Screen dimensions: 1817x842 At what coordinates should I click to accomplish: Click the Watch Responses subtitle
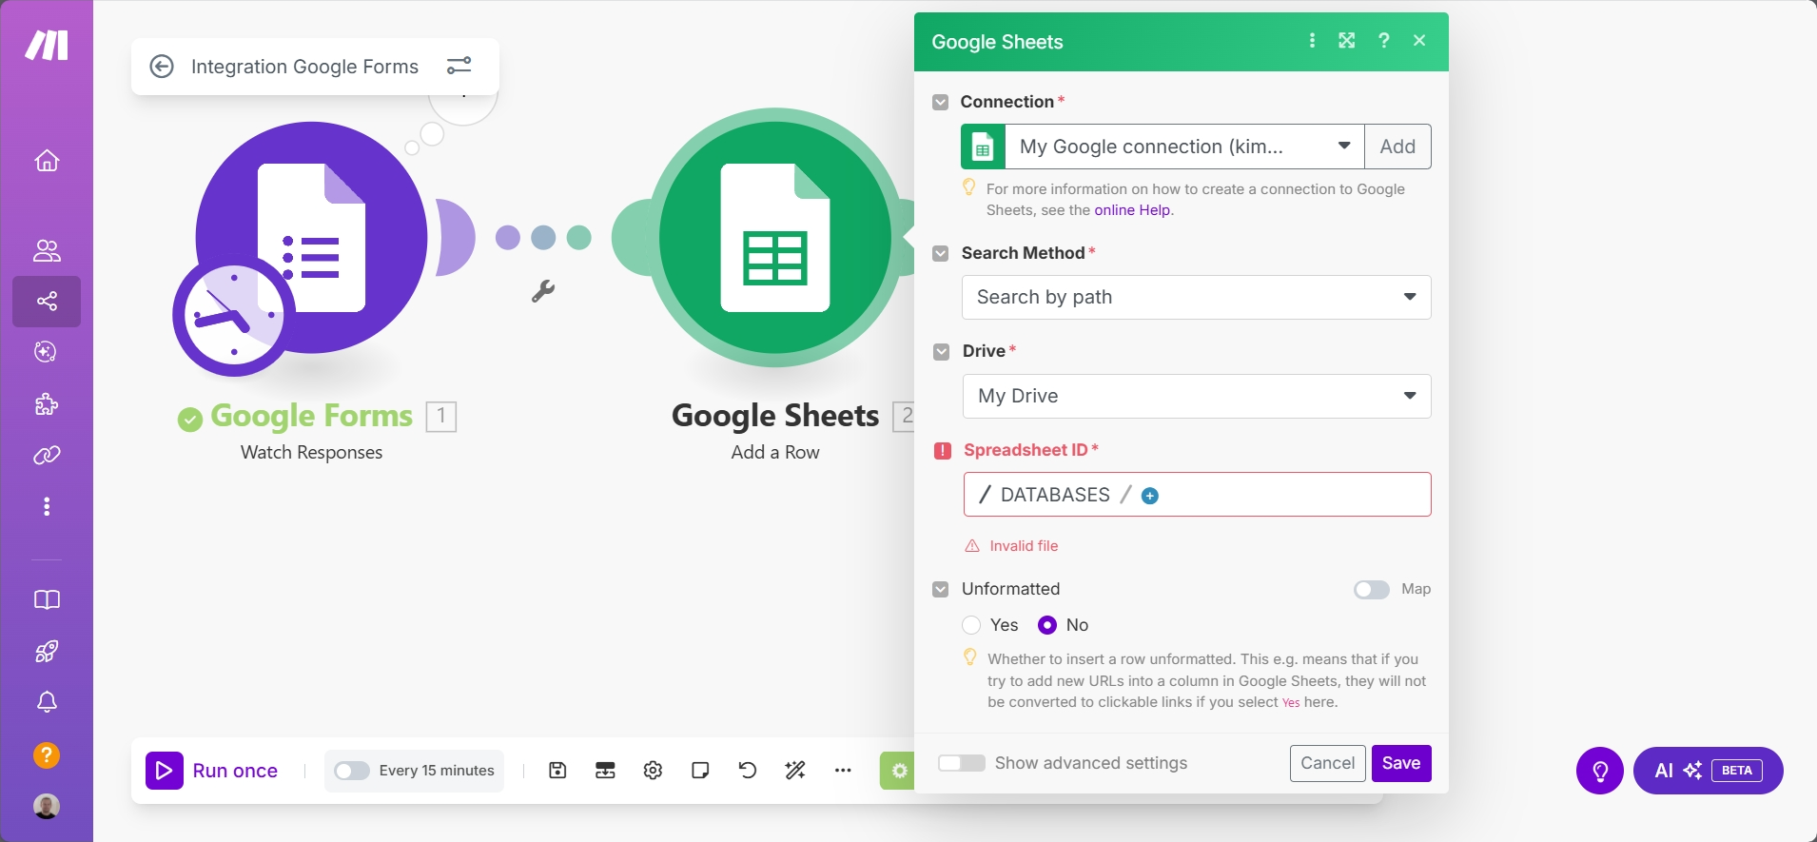click(311, 452)
